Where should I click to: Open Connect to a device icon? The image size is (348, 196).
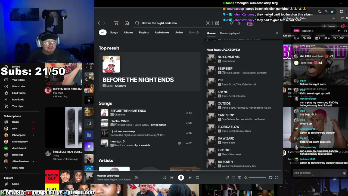coord(240,178)
